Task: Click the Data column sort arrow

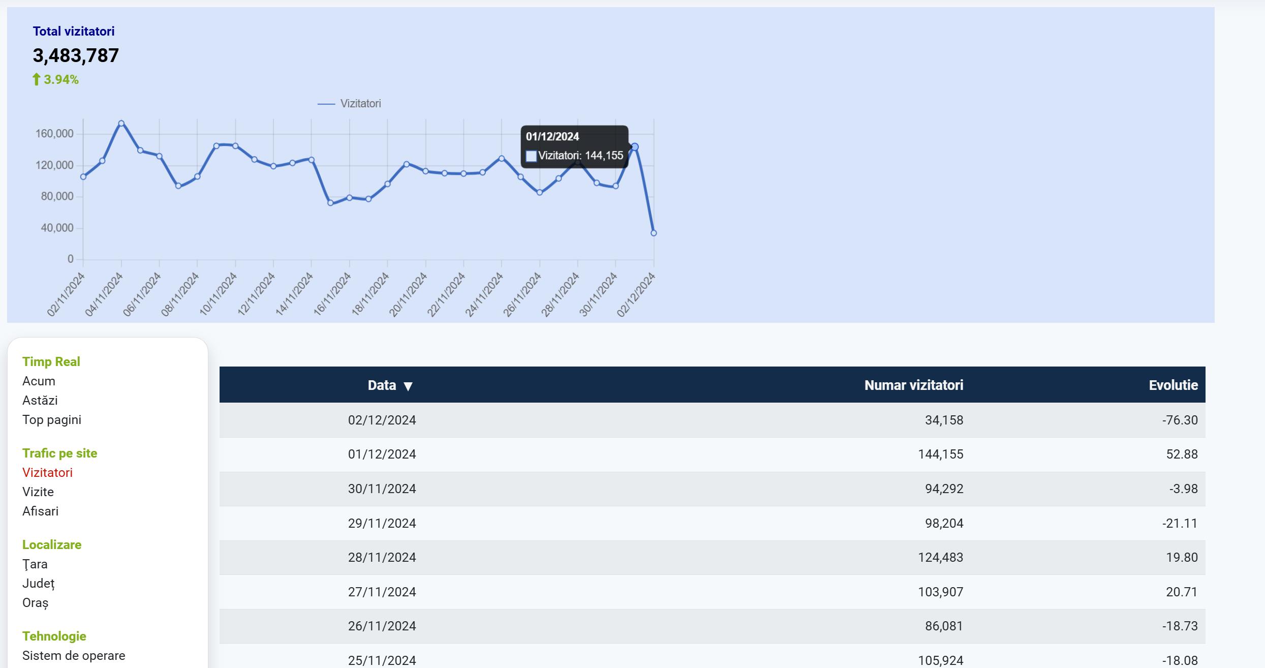Action: [408, 386]
